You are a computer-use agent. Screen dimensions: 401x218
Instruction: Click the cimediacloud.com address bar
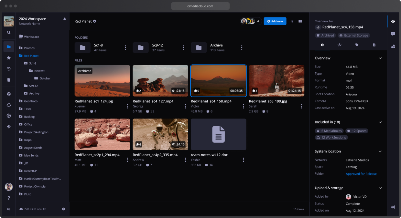200,6
